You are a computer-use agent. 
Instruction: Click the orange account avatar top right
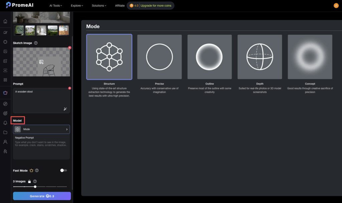336,6
